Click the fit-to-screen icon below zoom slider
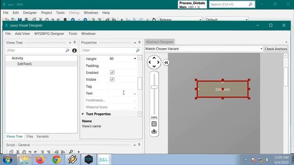 click(x=154, y=124)
